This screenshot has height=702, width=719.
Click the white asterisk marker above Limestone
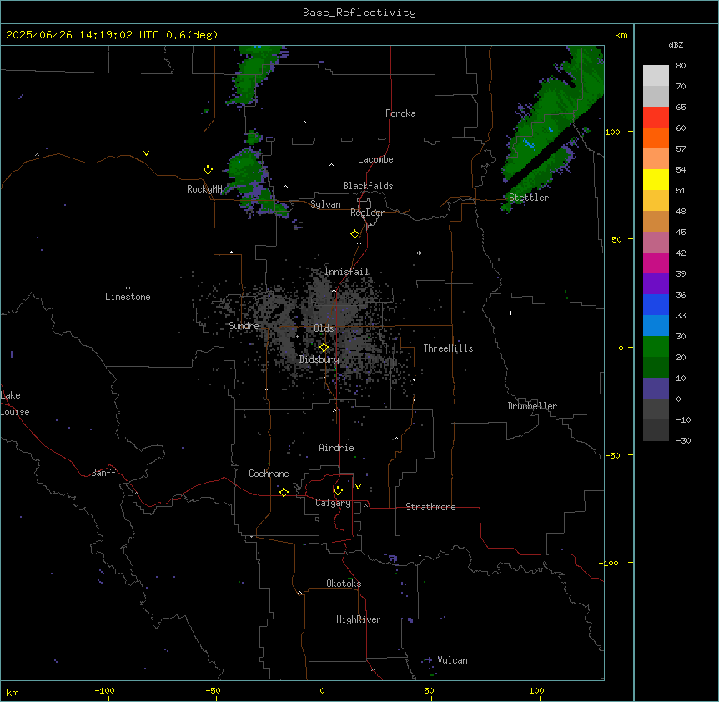tap(128, 288)
